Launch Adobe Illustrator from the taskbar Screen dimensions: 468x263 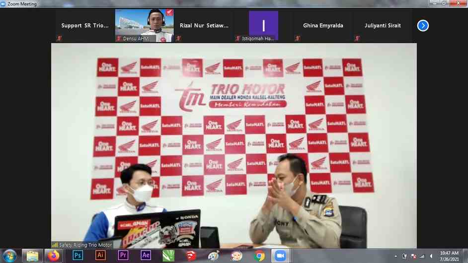point(100,256)
